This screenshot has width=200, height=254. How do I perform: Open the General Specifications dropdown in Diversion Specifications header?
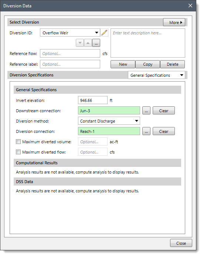(156, 75)
